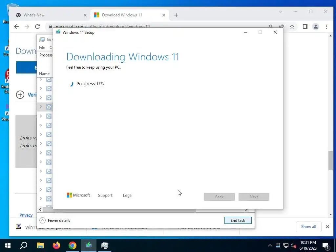Launch Firefox from taskbar
The height and width of the screenshot is (252, 336).
(x=56, y=245)
